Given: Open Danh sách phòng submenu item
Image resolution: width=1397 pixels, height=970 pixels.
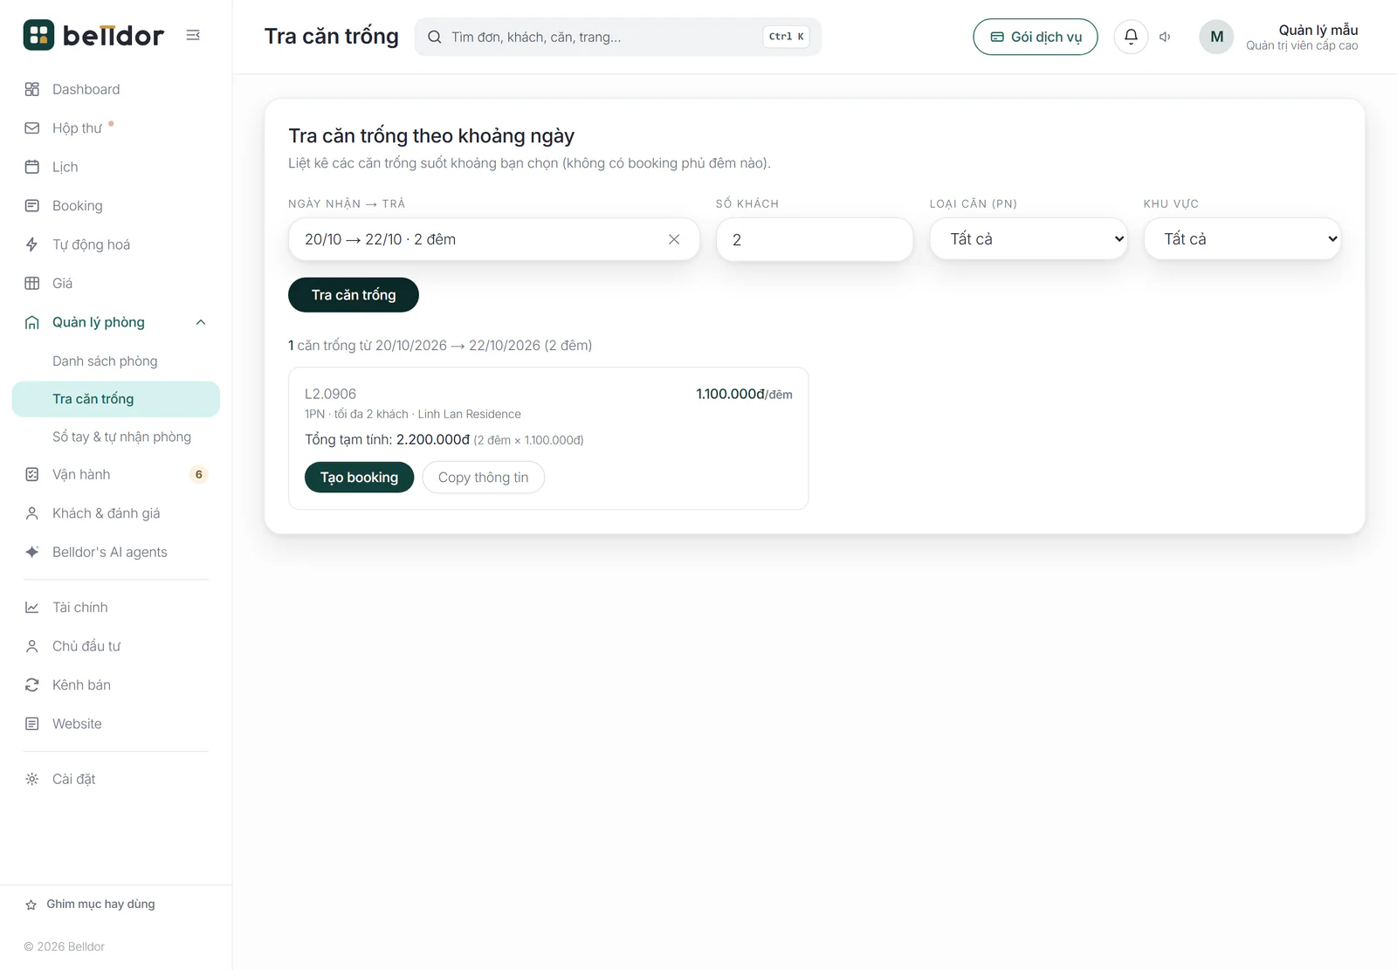Looking at the screenshot, I should pos(105,361).
